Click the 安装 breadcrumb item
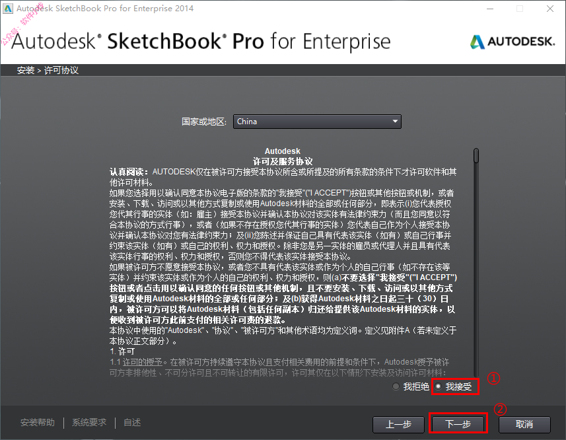This screenshot has width=566, height=440. click(26, 71)
